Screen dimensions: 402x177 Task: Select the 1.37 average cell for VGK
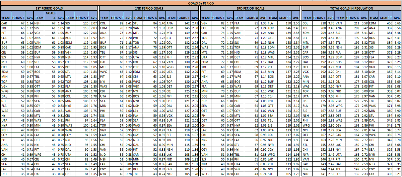click(229, 24)
